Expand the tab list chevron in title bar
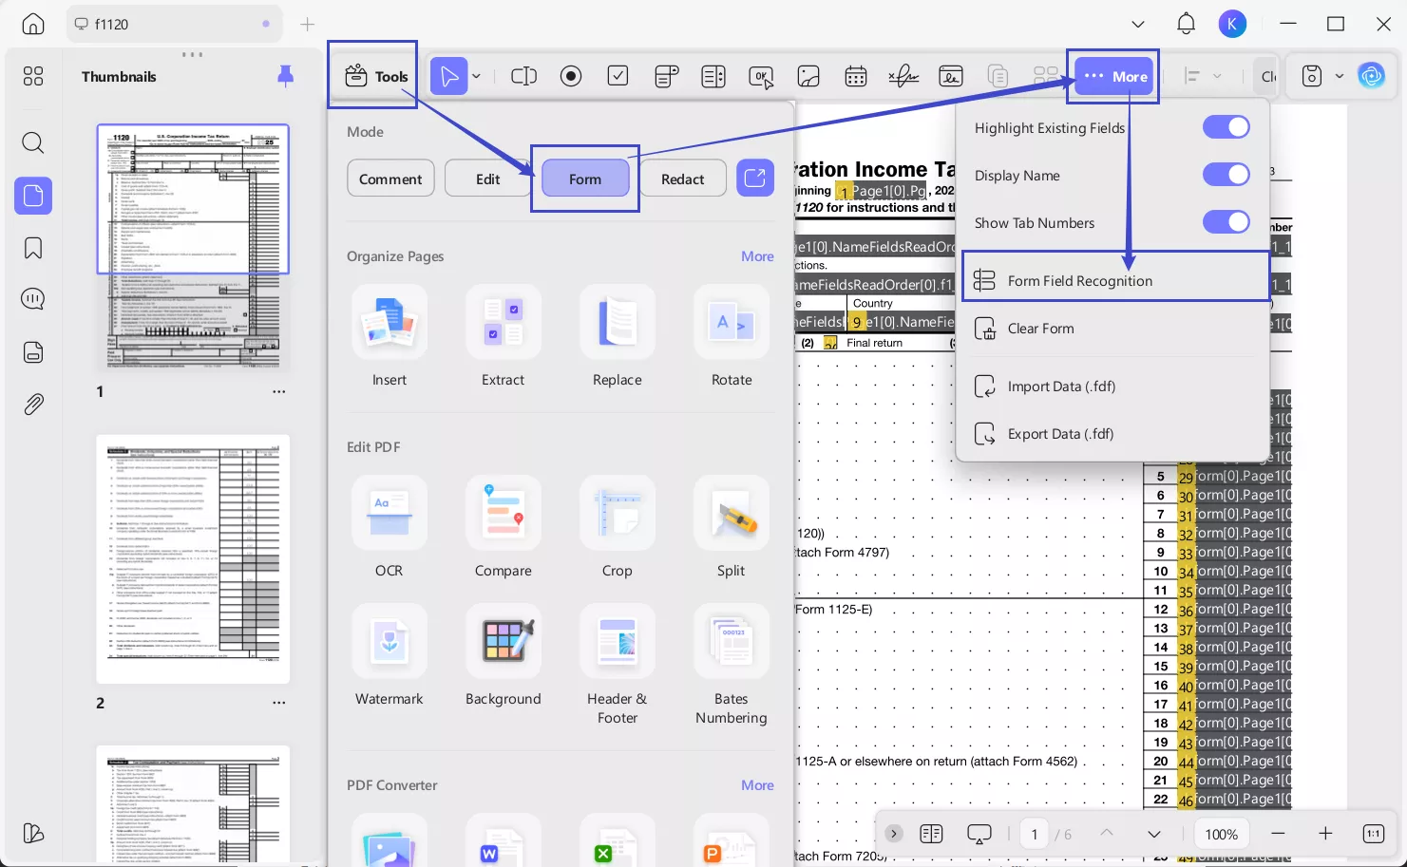1407x867 pixels. click(x=1138, y=25)
